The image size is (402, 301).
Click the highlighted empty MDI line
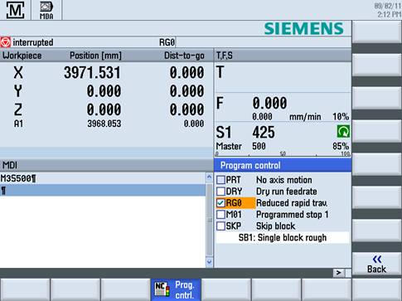[x=103, y=191]
